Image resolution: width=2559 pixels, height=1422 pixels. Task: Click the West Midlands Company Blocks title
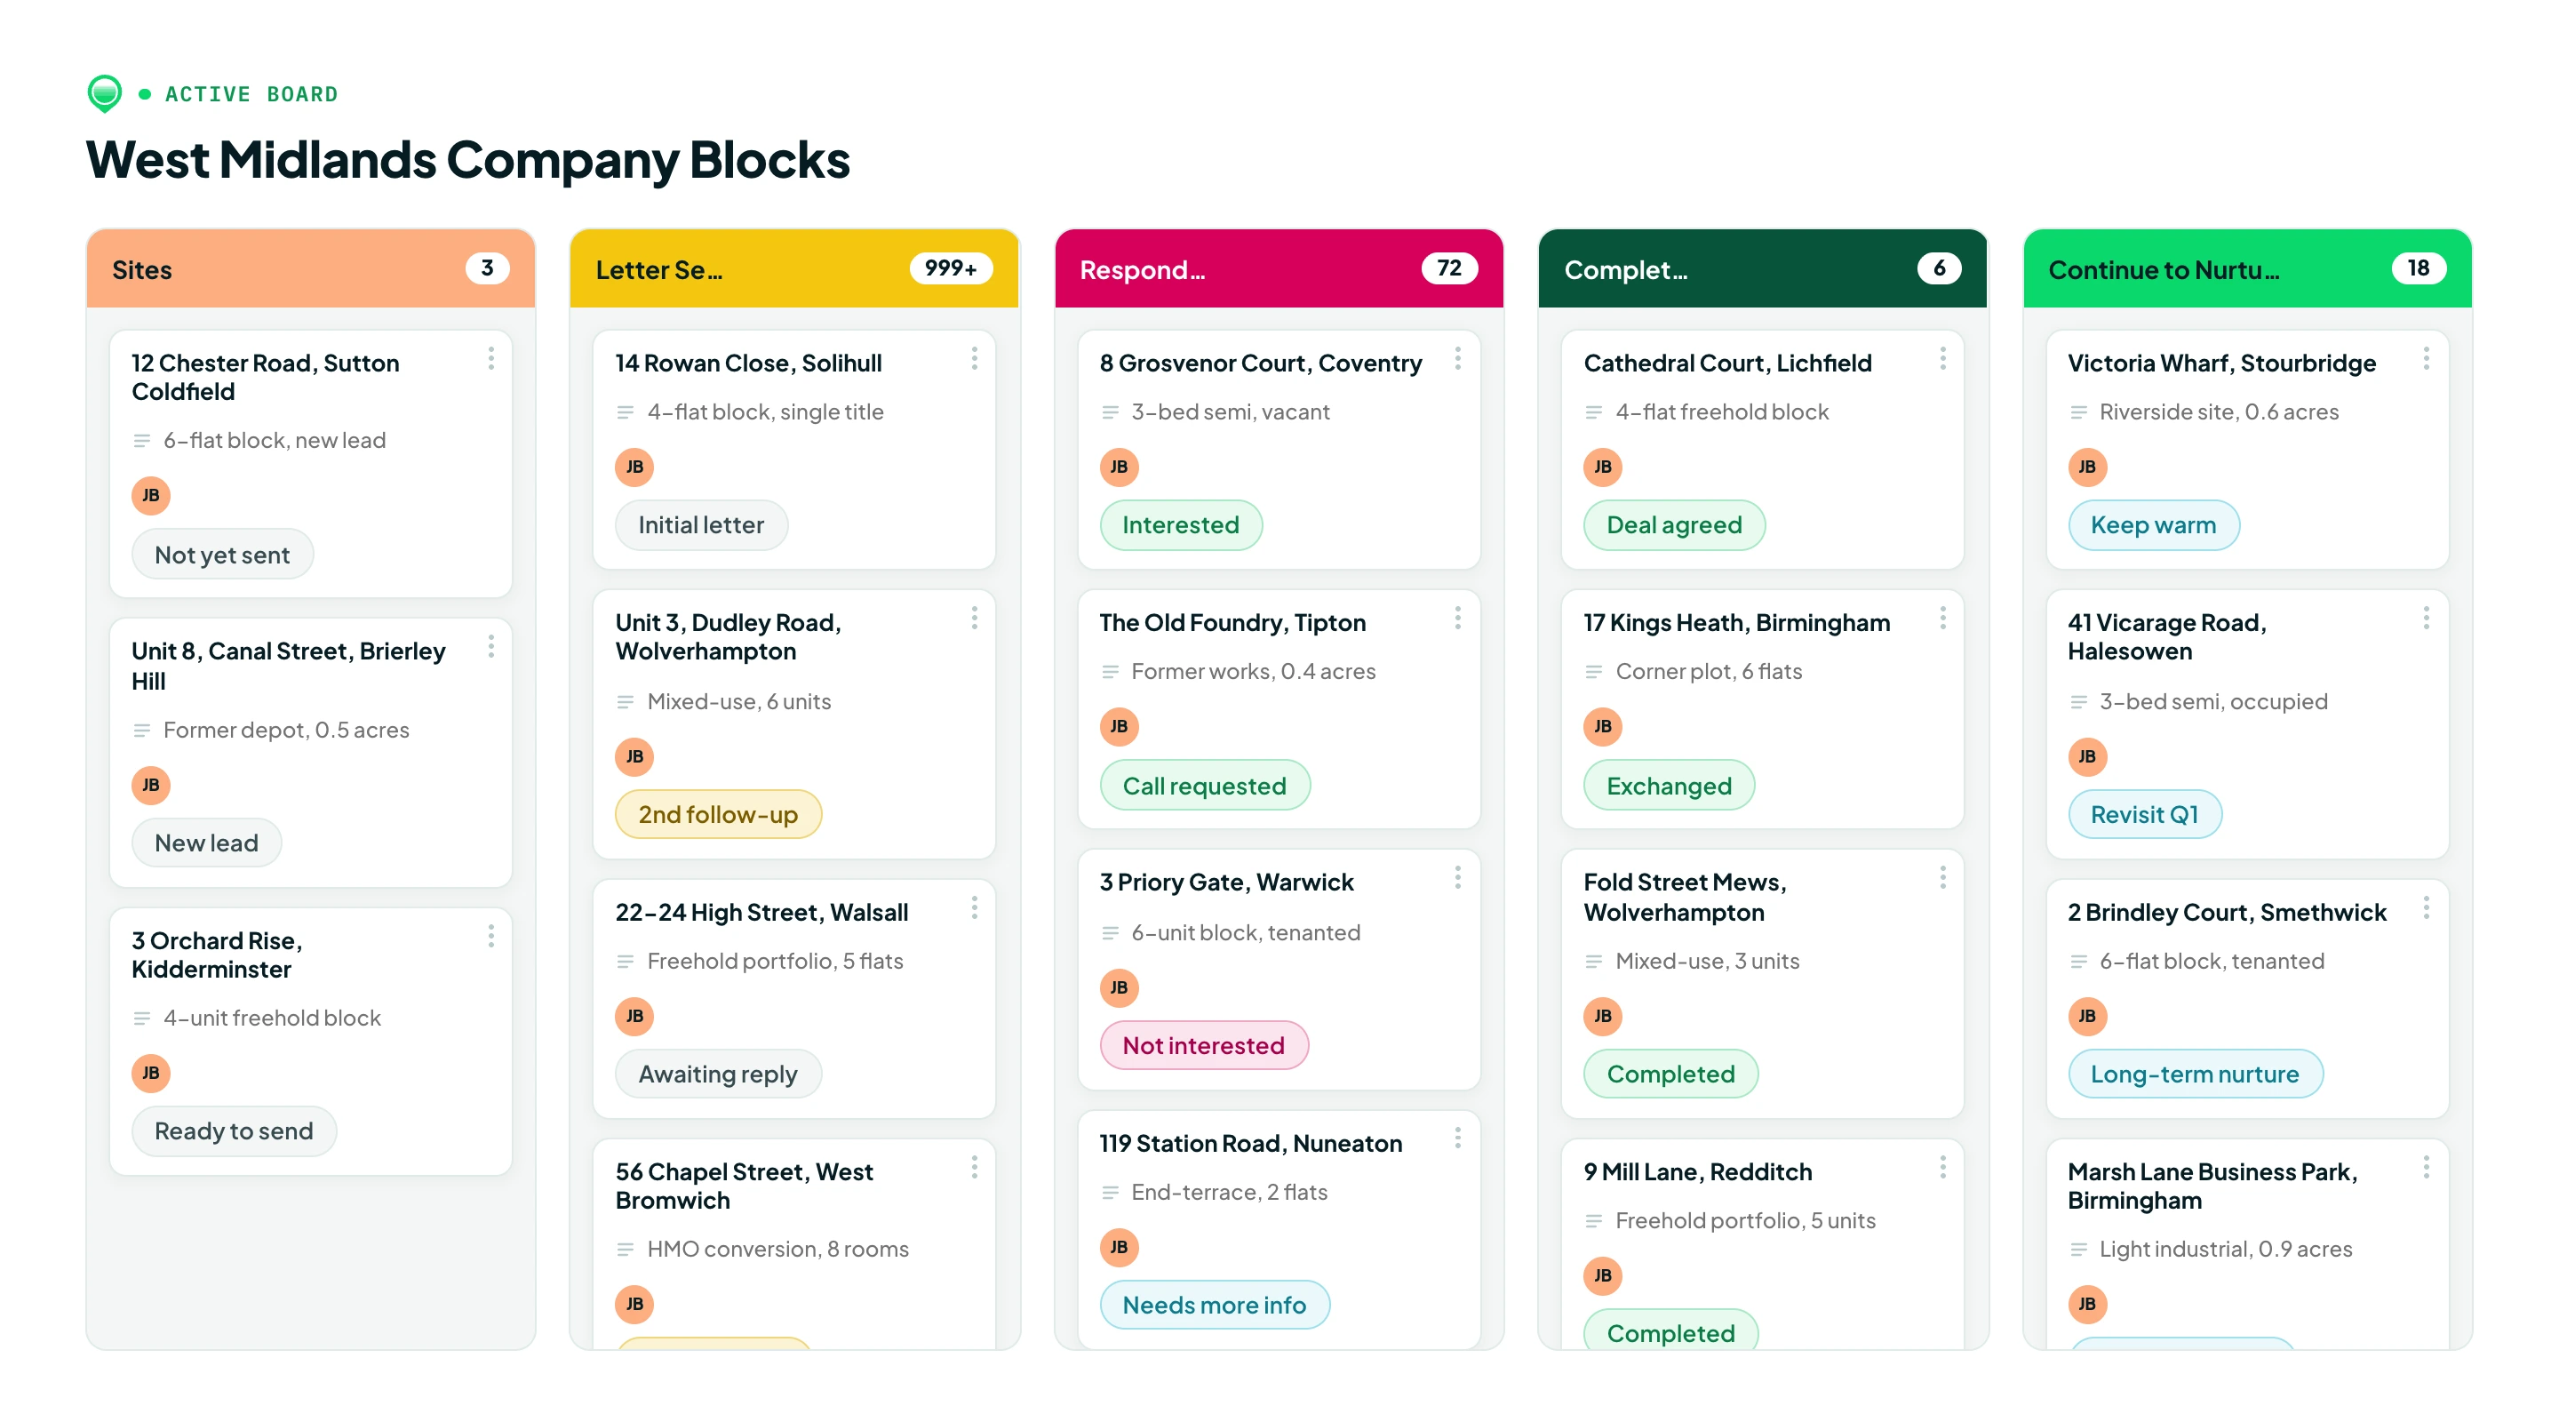pos(468,159)
